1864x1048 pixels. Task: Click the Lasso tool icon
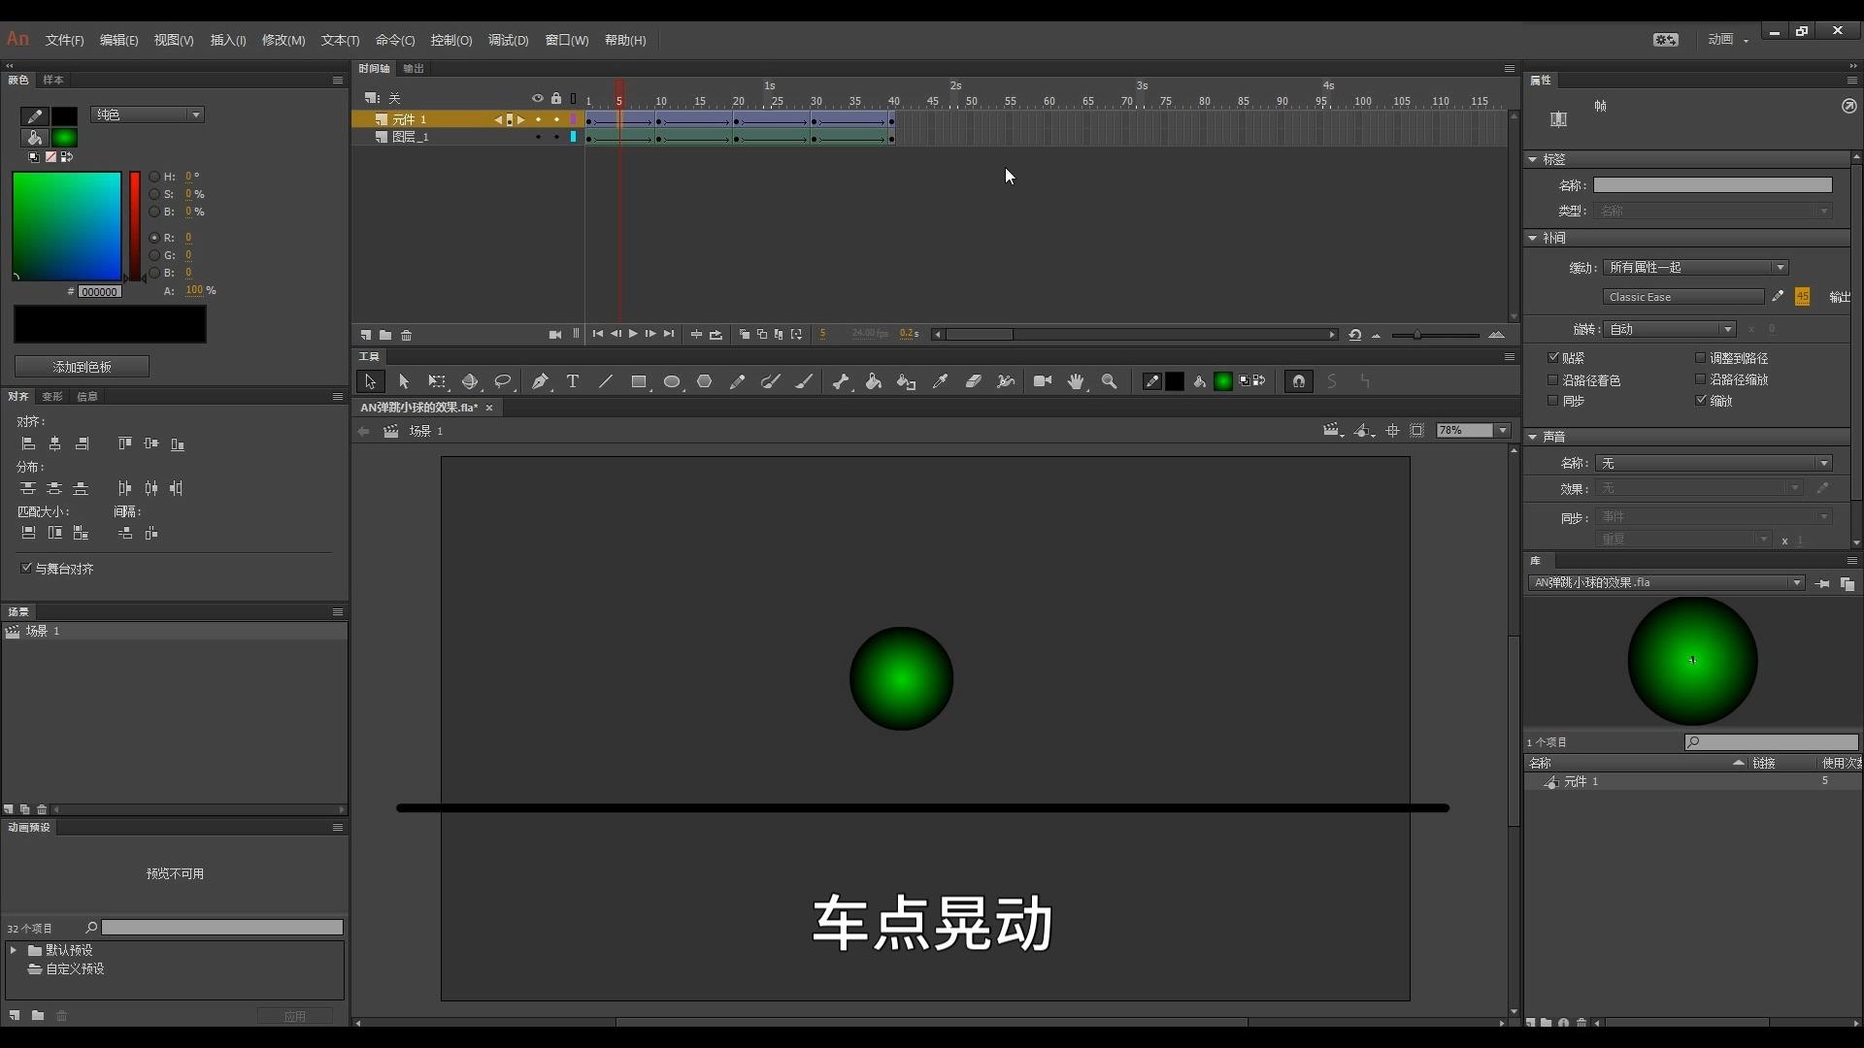point(505,381)
